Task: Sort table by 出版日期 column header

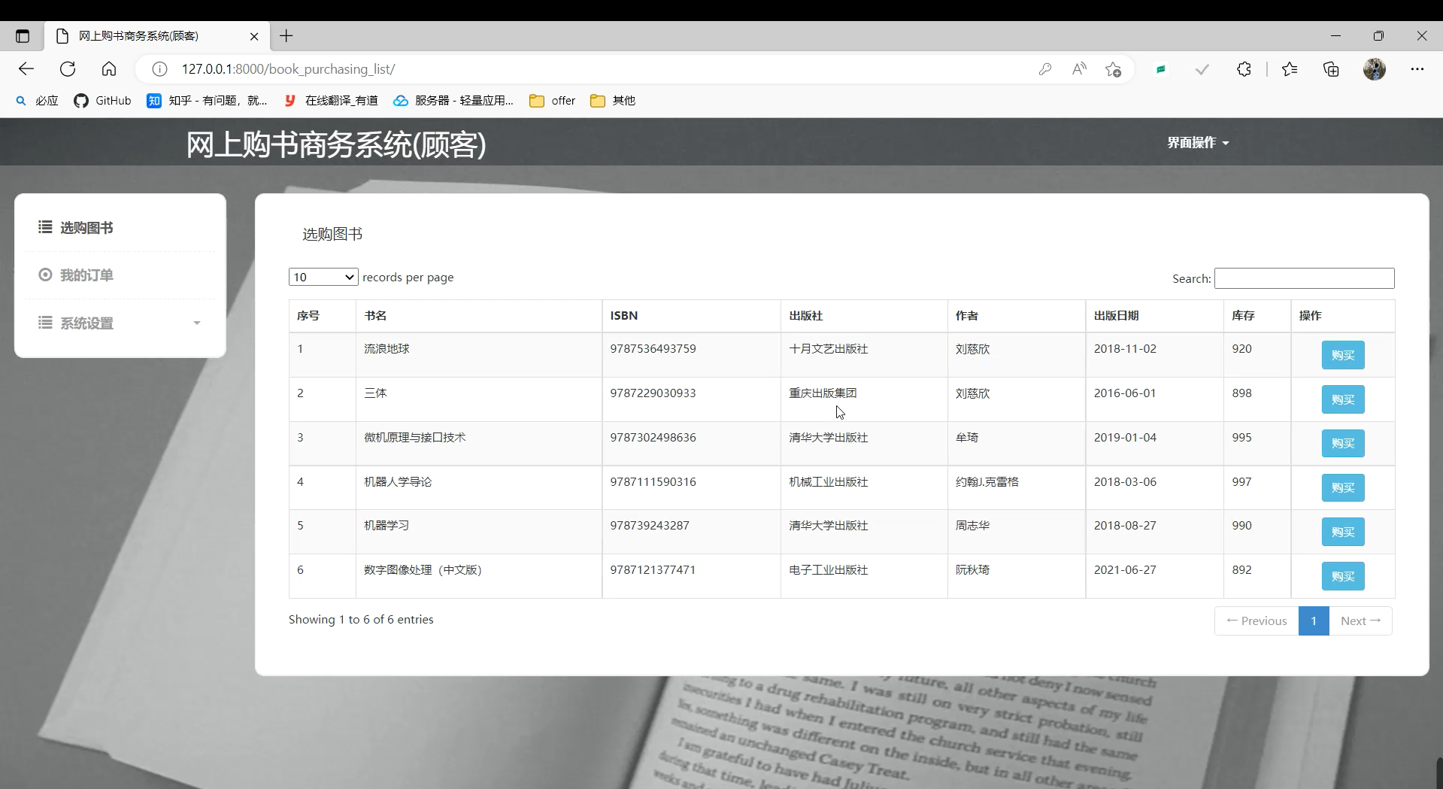Action: click(1154, 316)
